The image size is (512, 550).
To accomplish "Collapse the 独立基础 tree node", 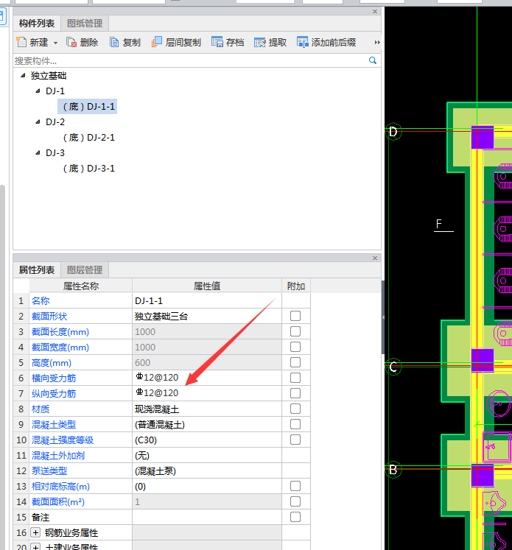I will [x=23, y=75].
